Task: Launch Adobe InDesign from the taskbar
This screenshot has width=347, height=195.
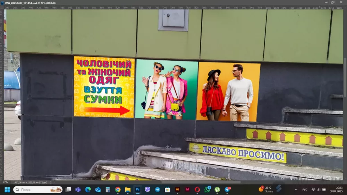Action: tap(187, 189)
